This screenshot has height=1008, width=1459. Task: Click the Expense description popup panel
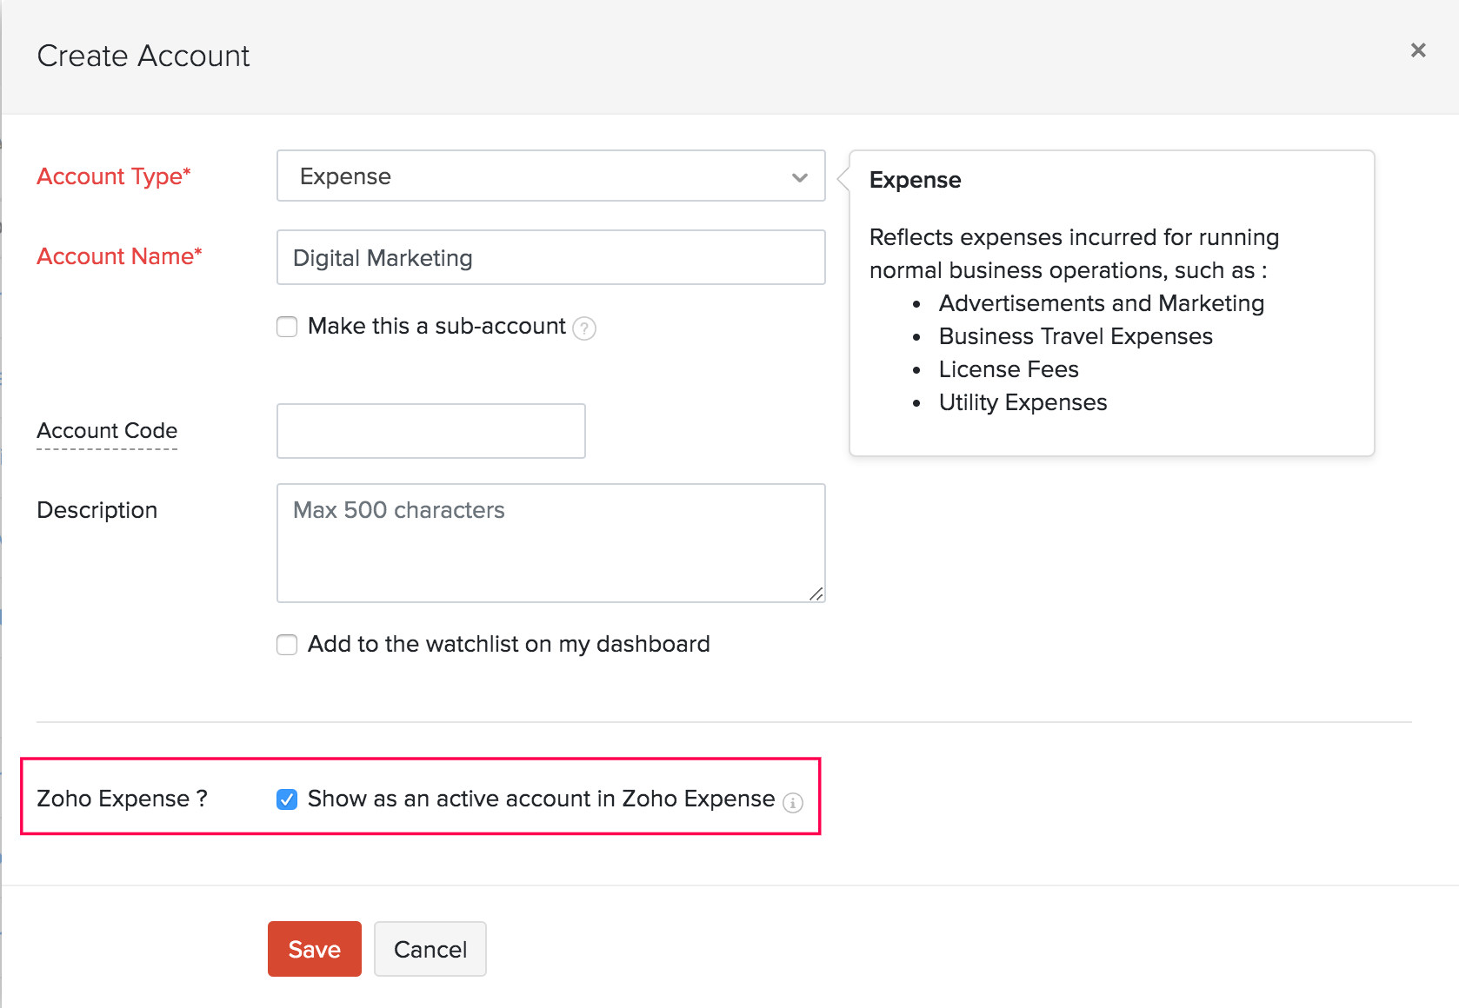point(1110,302)
